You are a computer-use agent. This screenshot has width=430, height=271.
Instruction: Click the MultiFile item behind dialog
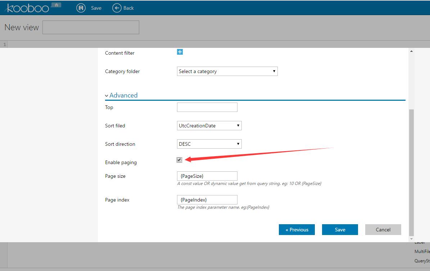pos(422,252)
